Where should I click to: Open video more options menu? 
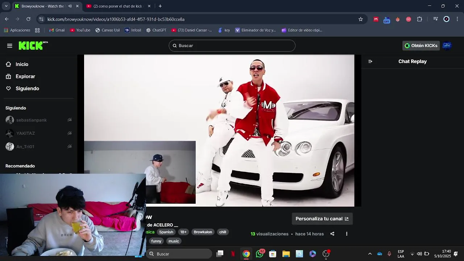(347, 234)
